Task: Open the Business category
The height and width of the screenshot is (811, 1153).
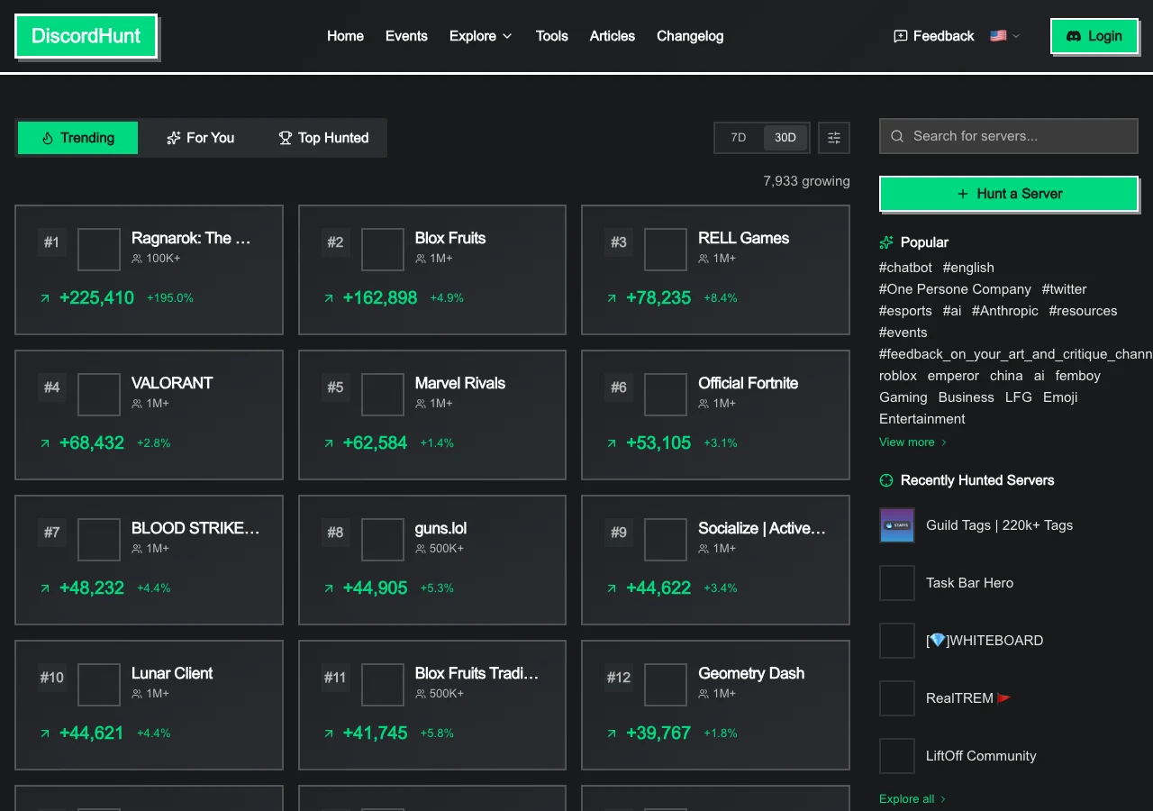Action: pyautogui.click(x=967, y=397)
